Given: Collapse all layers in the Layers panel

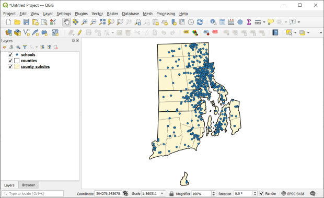Looking at the screenshot, I should [49, 48].
